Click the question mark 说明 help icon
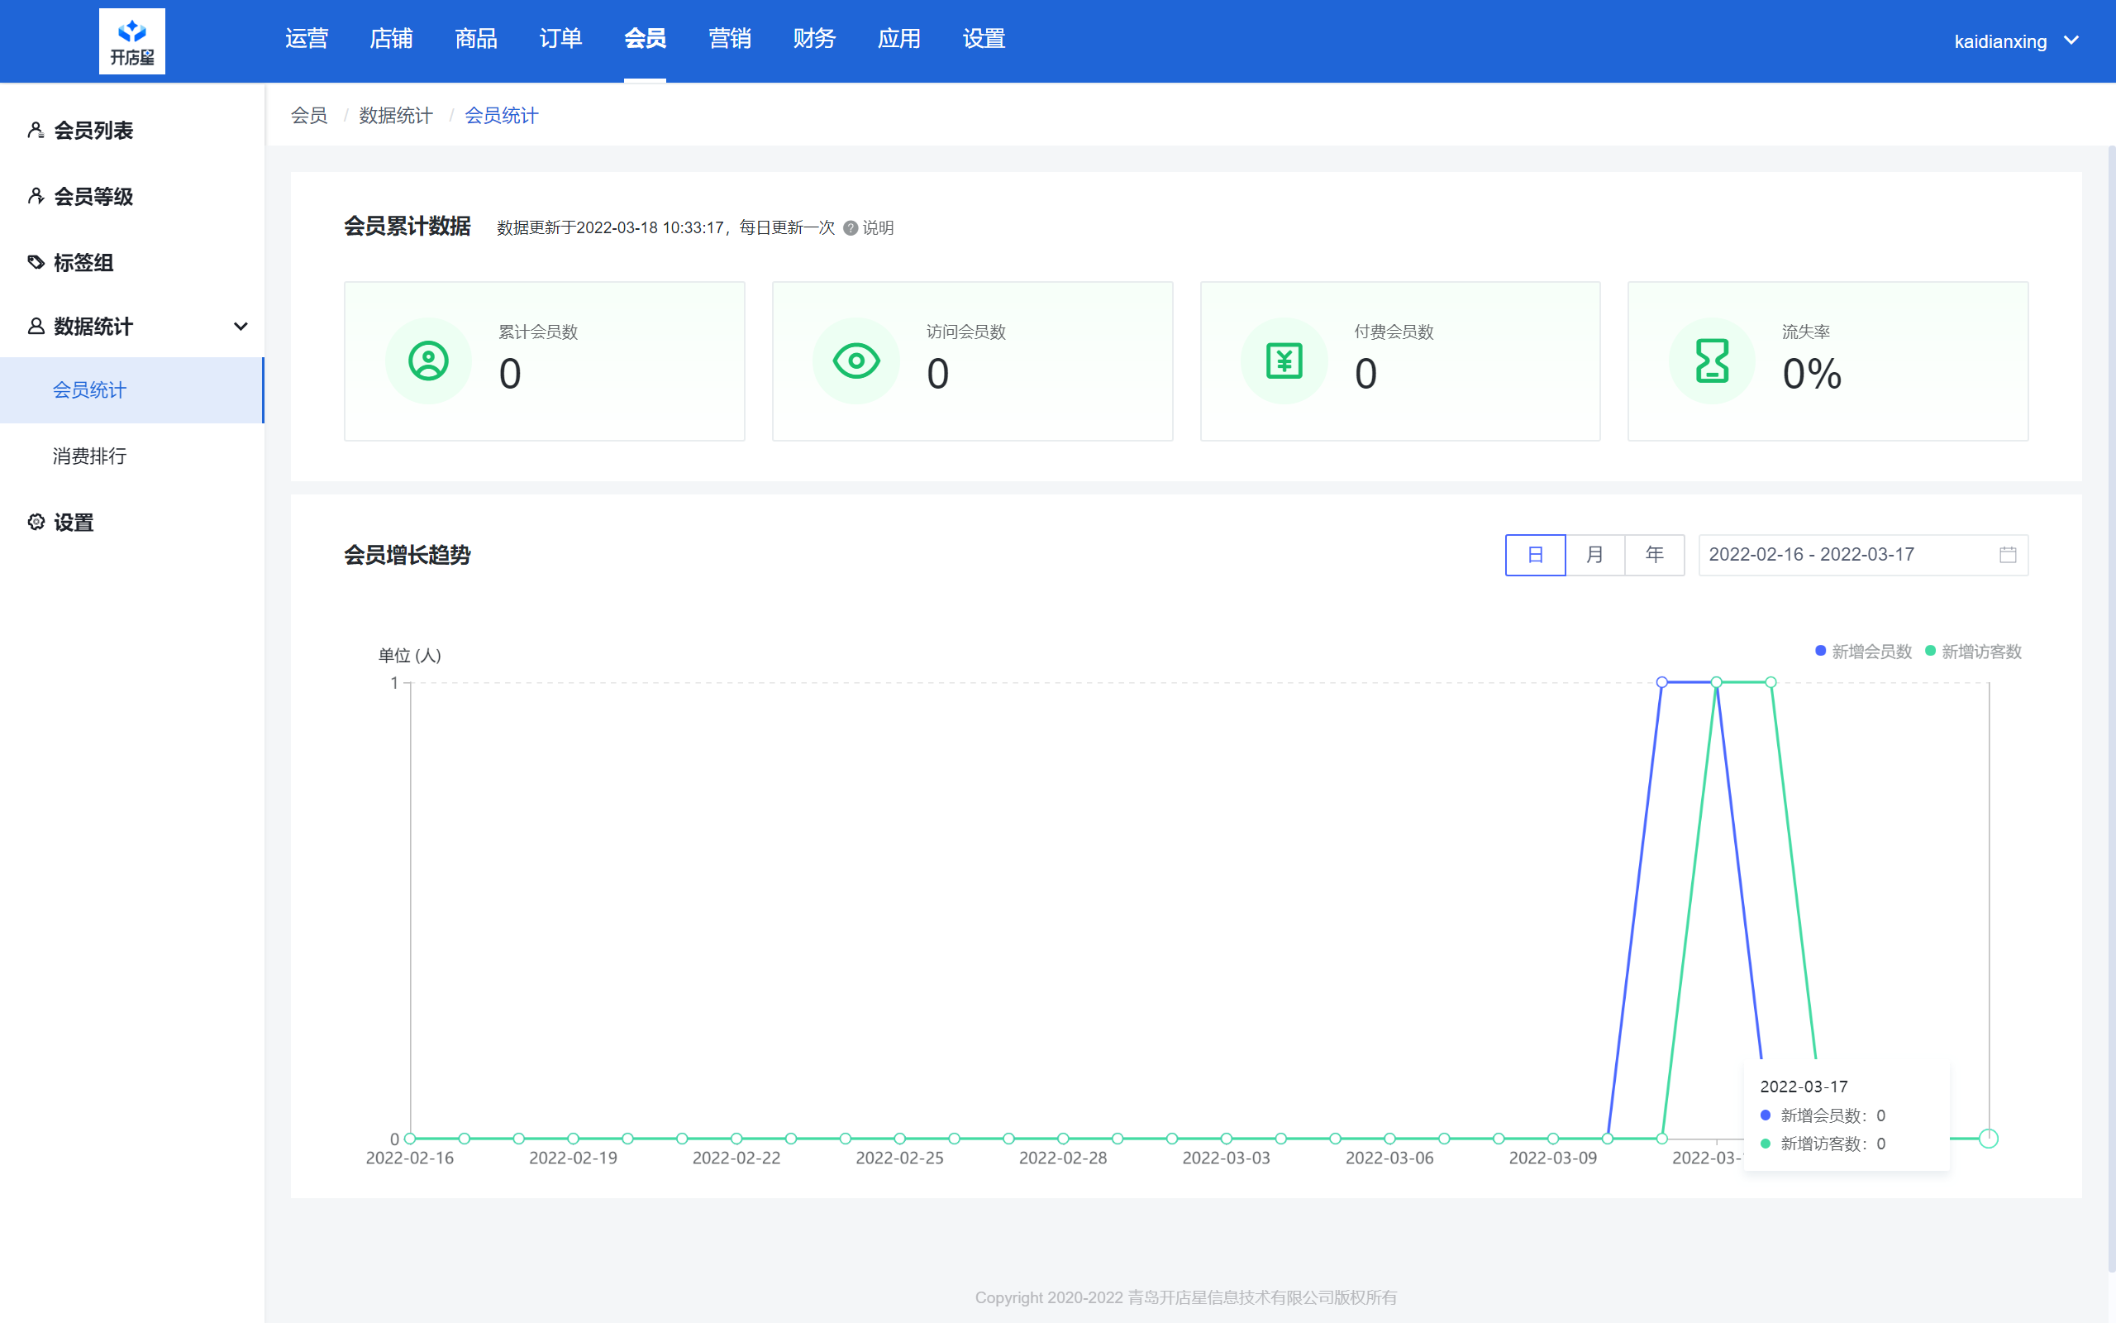The width and height of the screenshot is (2116, 1323). 850,228
